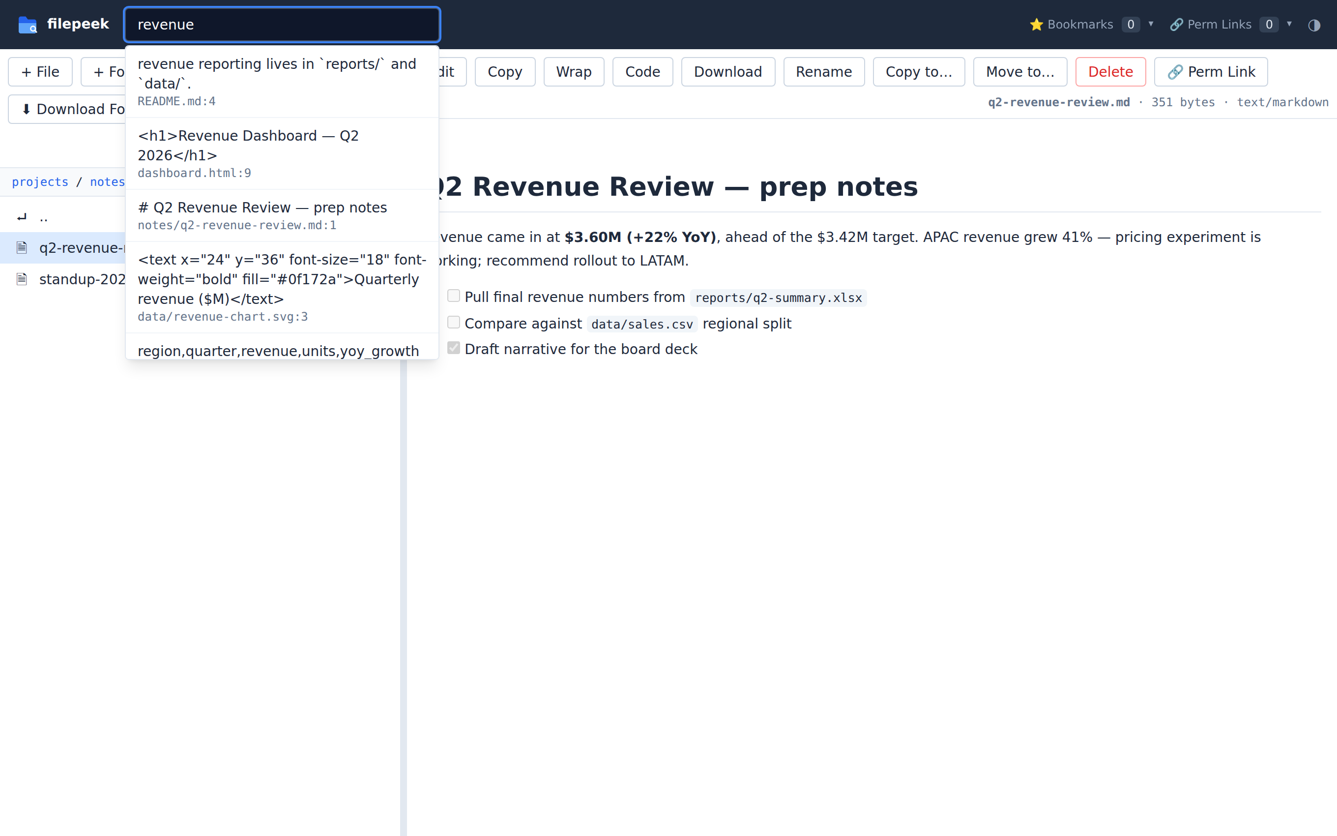This screenshot has height=836, width=1337.
Task: Toggle 'Draft narrative for the board deck' checkbox
Action: pos(453,348)
